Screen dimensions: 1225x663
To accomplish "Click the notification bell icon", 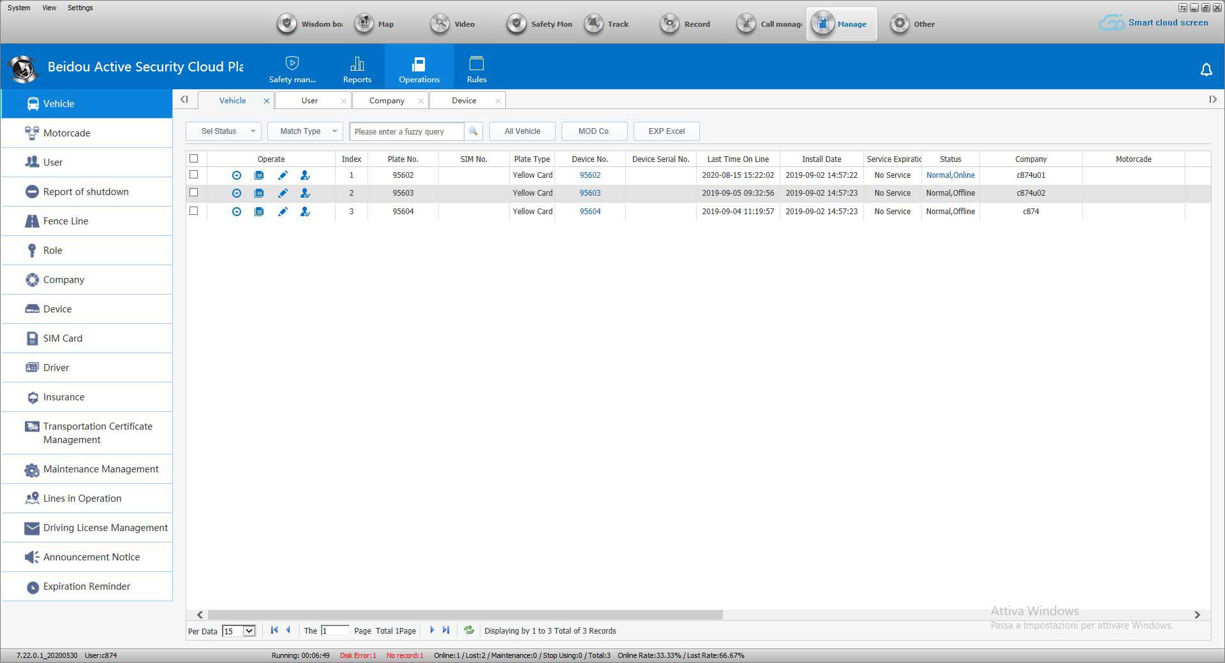I will point(1206,69).
